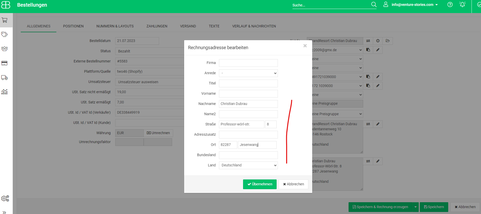Copy the 491721039000 number with copy icon

pos(368,77)
